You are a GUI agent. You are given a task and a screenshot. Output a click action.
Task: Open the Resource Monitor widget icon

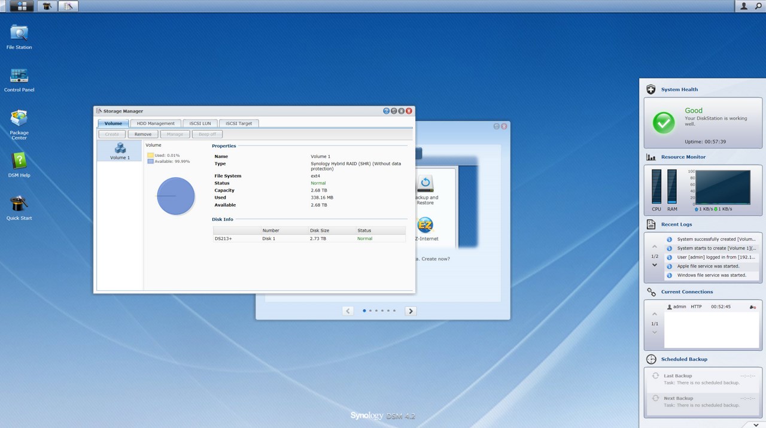651,157
